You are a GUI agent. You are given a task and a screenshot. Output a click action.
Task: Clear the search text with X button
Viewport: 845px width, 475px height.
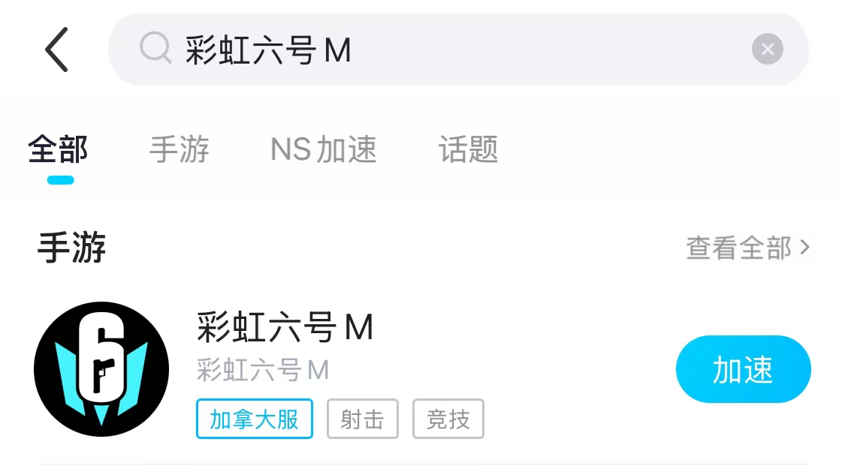[768, 49]
